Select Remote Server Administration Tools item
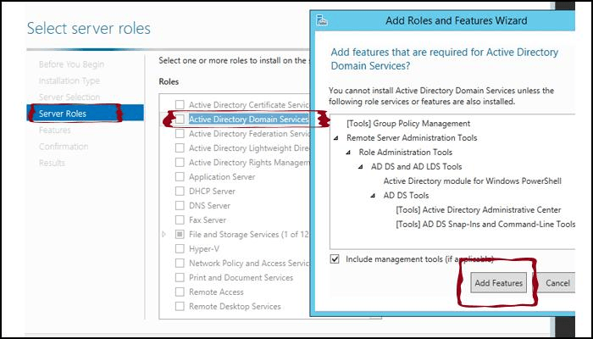The width and height of the screenshot is (593, 339). click(x=412, y=137)
